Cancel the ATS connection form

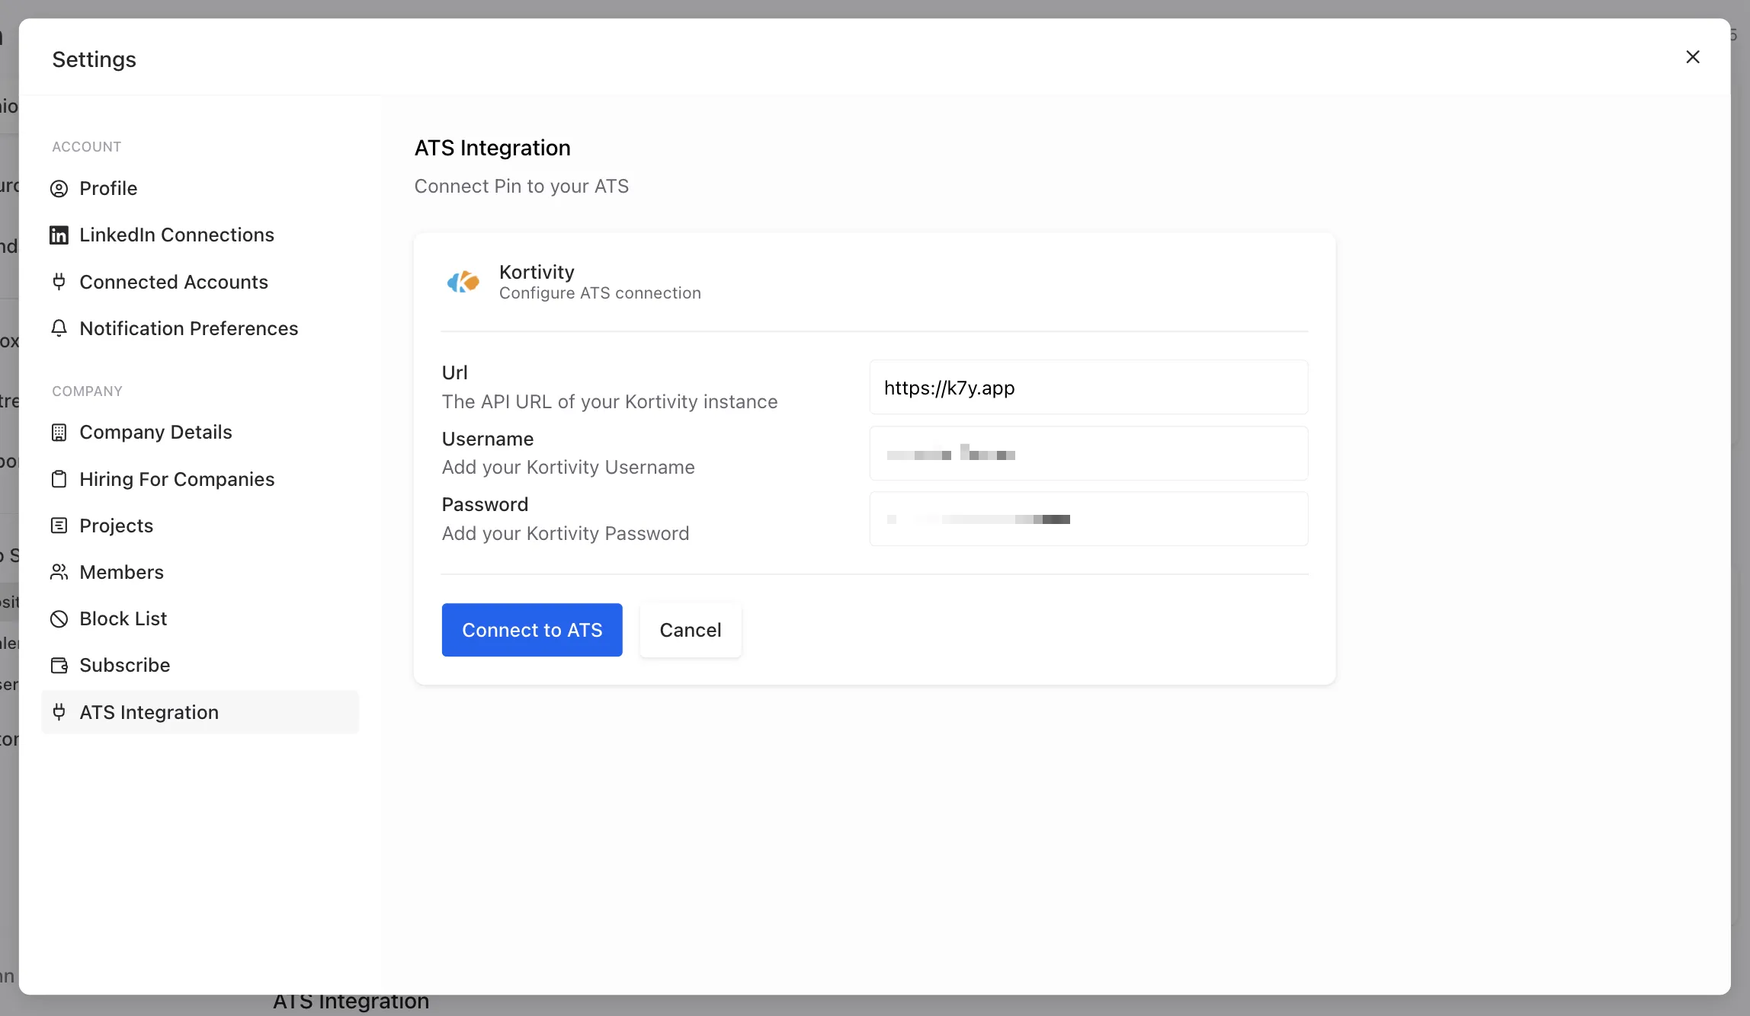point(691,630)
